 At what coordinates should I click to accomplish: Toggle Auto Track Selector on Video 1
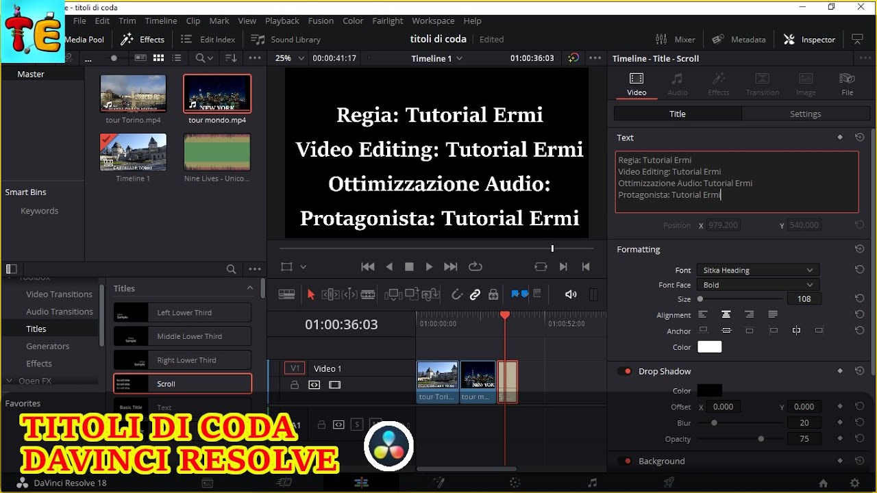tap(314, 385)
